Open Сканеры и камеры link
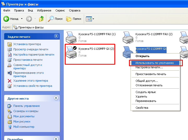 [26, 111]
